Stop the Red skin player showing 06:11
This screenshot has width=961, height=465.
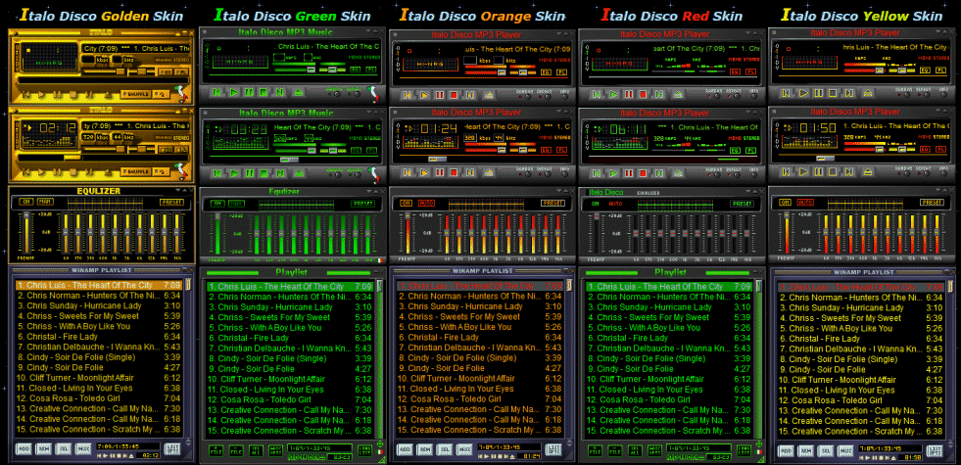(x=643, y=173)
